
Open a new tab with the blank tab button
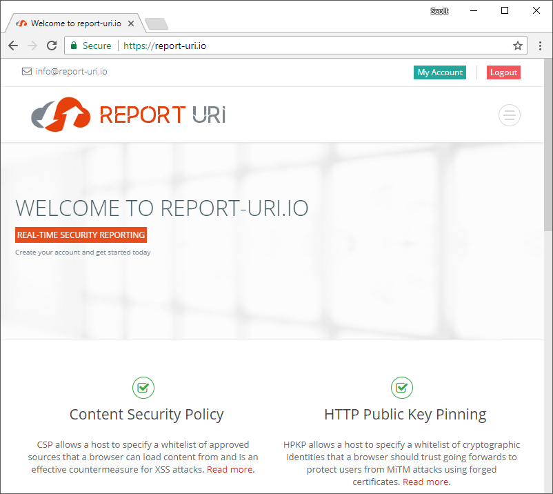coord(157,23)
